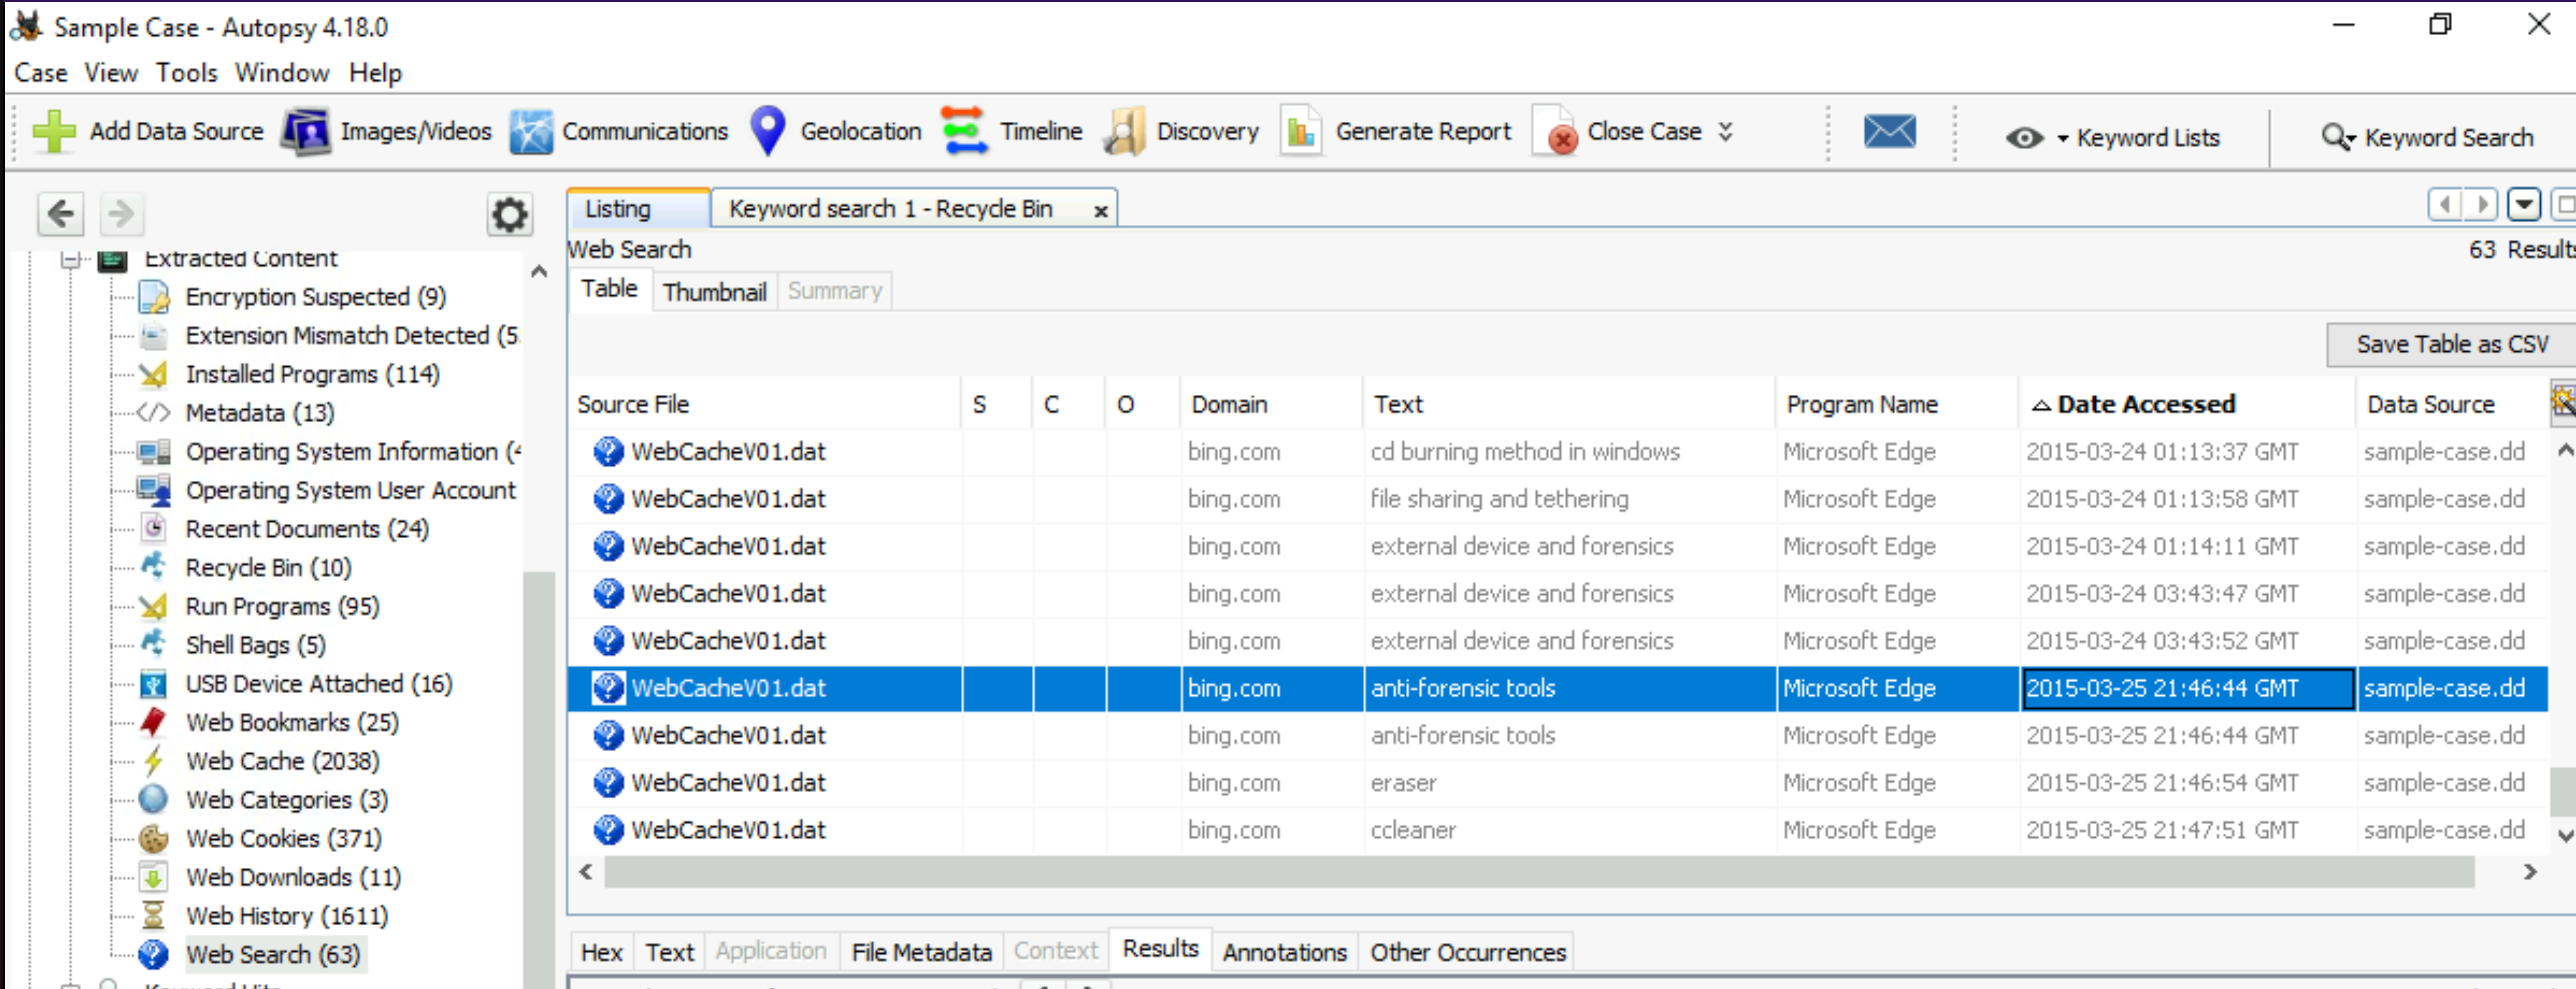Launch the Discovery tool icon

pos(1124,131)
